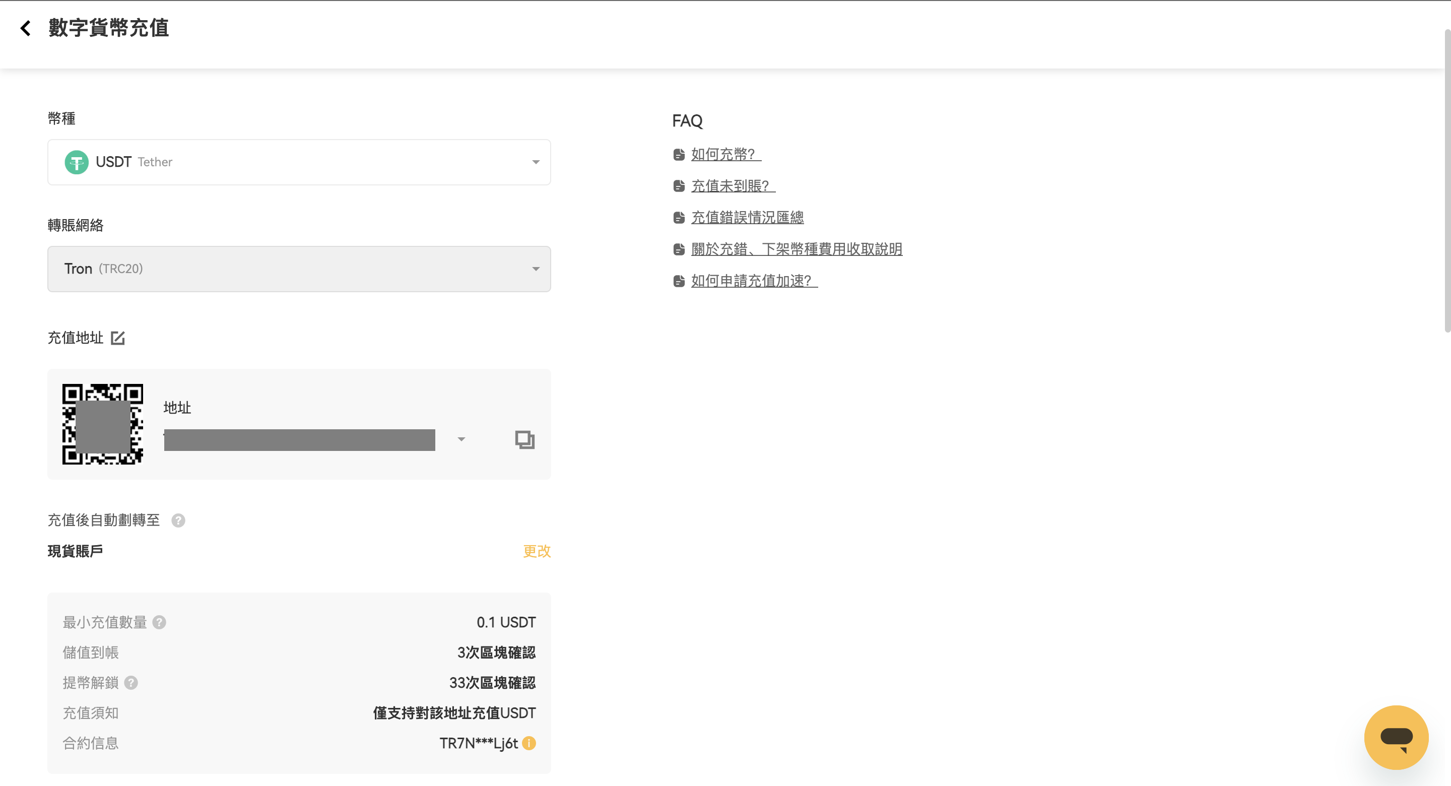Click the deposit address QR code

point(102,424)
